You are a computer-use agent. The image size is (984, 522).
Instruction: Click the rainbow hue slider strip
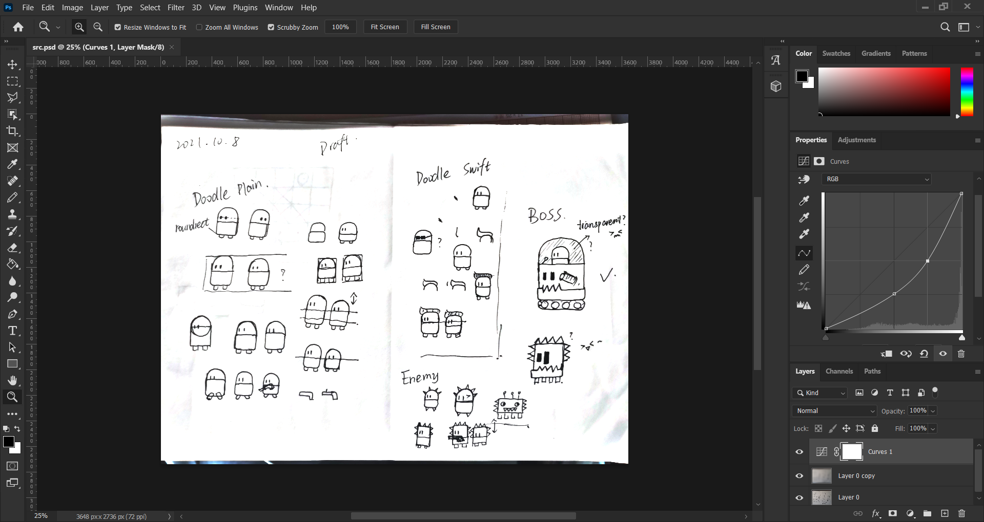[x=967, y=92]
